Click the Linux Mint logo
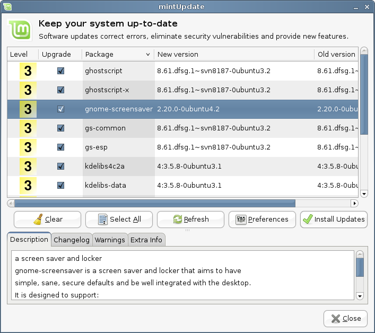Image resolution: width=375 pixels, height=333 pixels. click(x=21, y=30)
